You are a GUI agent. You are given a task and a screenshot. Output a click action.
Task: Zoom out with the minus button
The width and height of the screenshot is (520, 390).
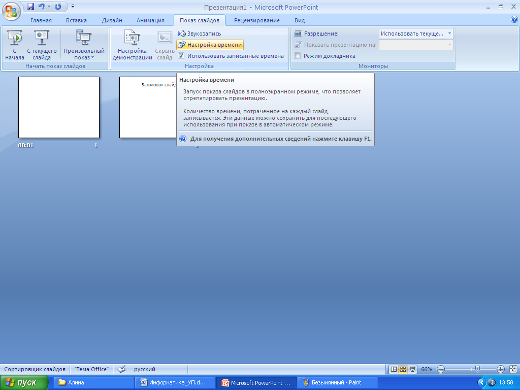pyautogui.click(x=441, y=369)
